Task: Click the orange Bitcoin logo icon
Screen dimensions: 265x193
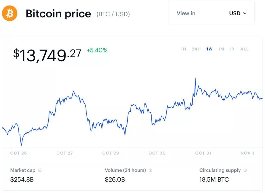Action: pos(10,14)
